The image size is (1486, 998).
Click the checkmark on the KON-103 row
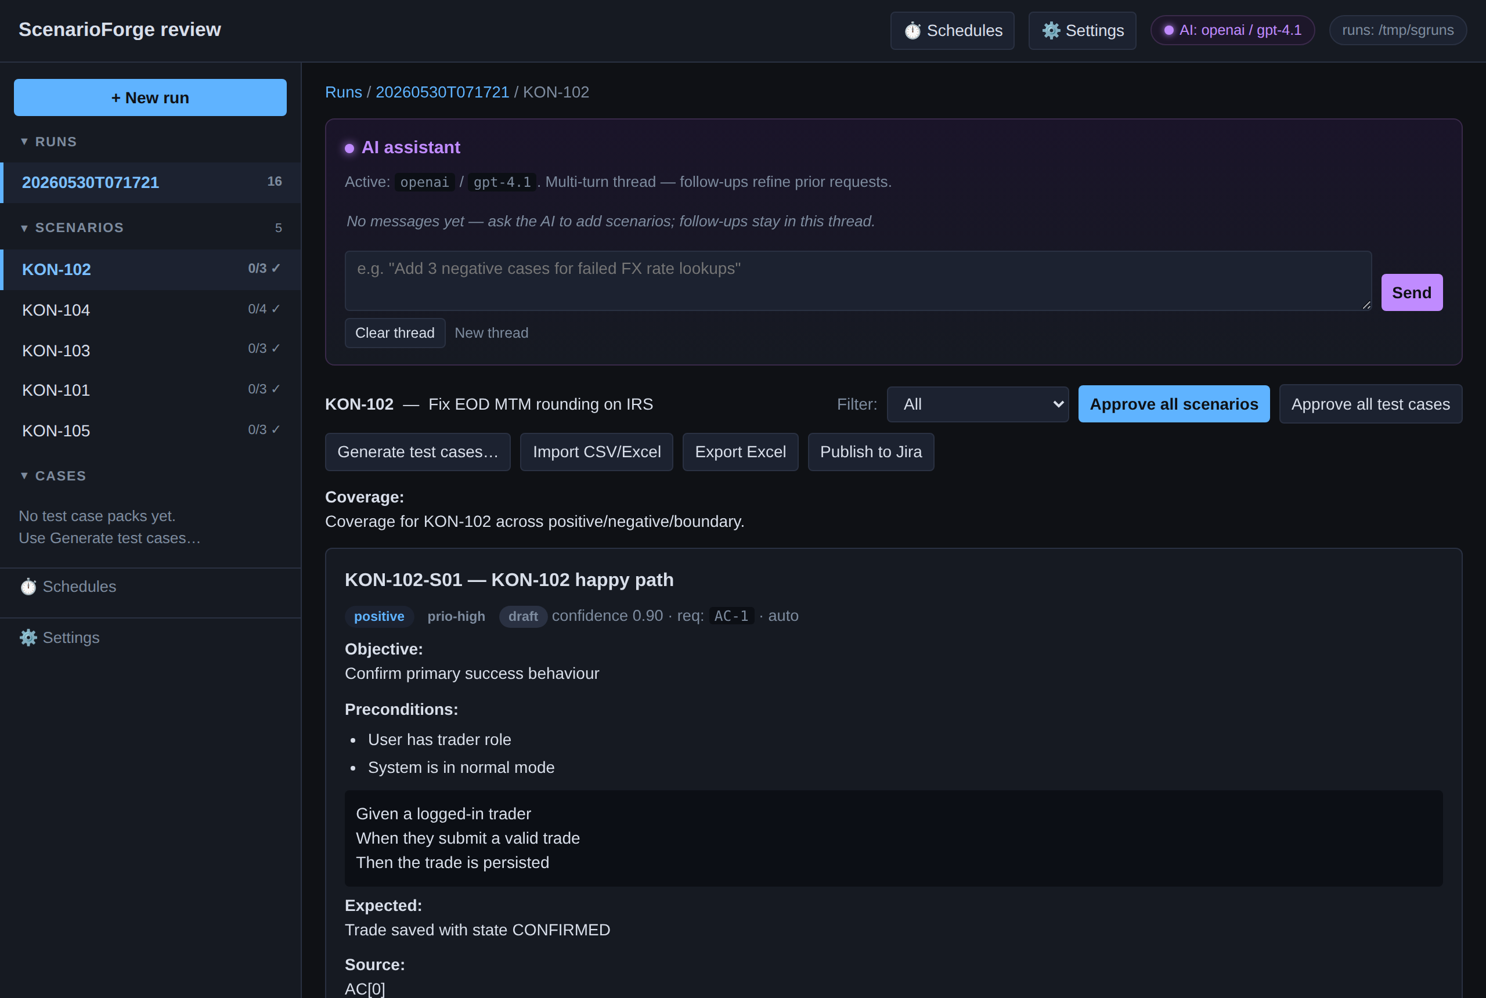276,348
